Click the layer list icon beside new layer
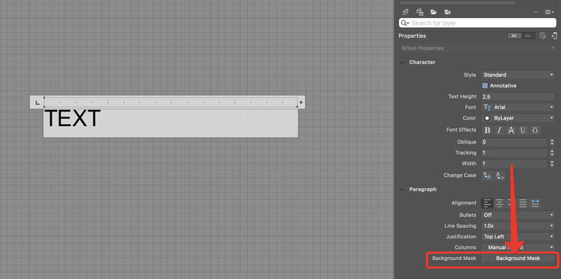This screenshot has width=561, height=279. click(x=419, y=12)
